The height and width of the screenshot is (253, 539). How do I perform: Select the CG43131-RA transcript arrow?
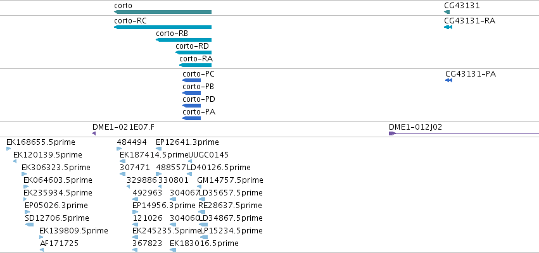click(x=448, y=27)
